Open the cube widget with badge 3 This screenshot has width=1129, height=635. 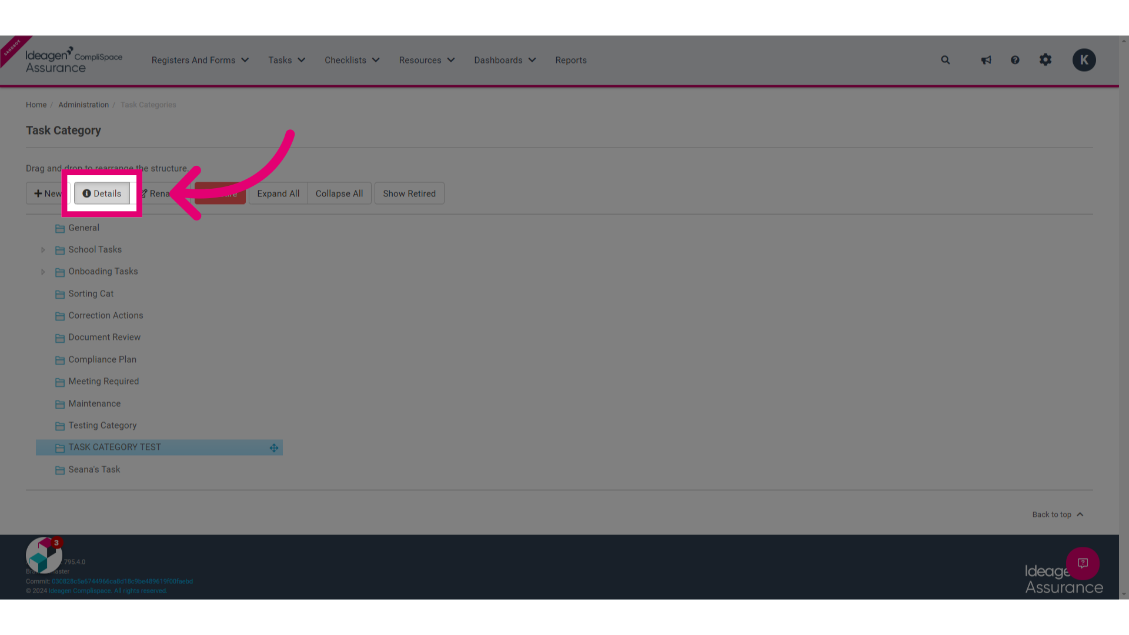[x=44, y=554]
